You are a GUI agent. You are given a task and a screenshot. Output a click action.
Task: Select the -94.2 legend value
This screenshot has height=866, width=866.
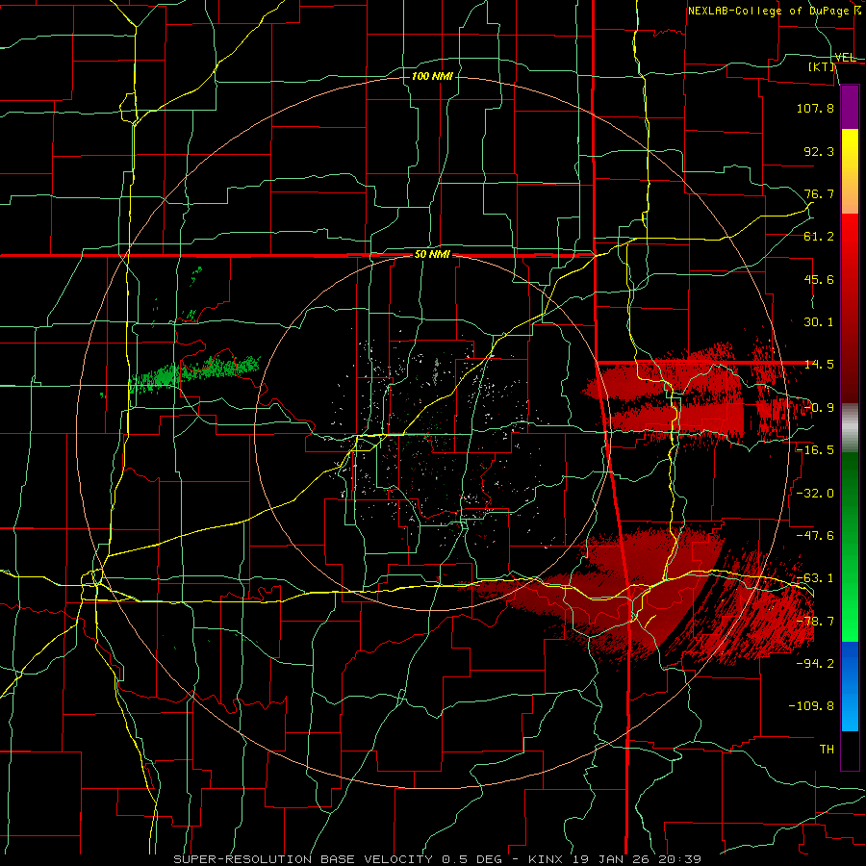815,663
